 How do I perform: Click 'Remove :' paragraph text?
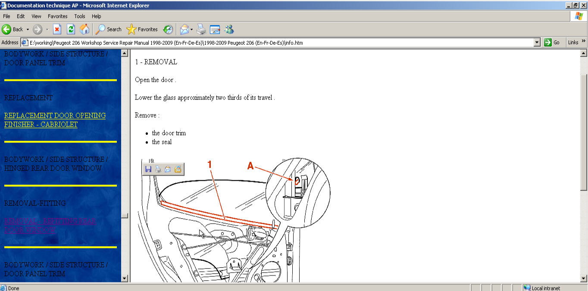pos(147,115)
